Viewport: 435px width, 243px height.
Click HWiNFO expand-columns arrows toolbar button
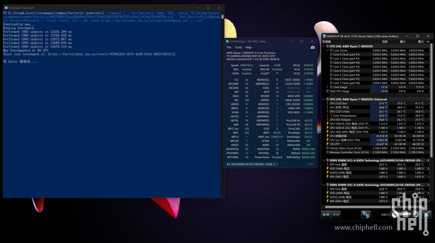pyautogui.click(x=326, y=215)
